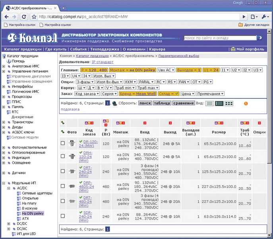Click the browser Back arrow
The height and width of the screenshot is (239, 273).
coord(7,17)
